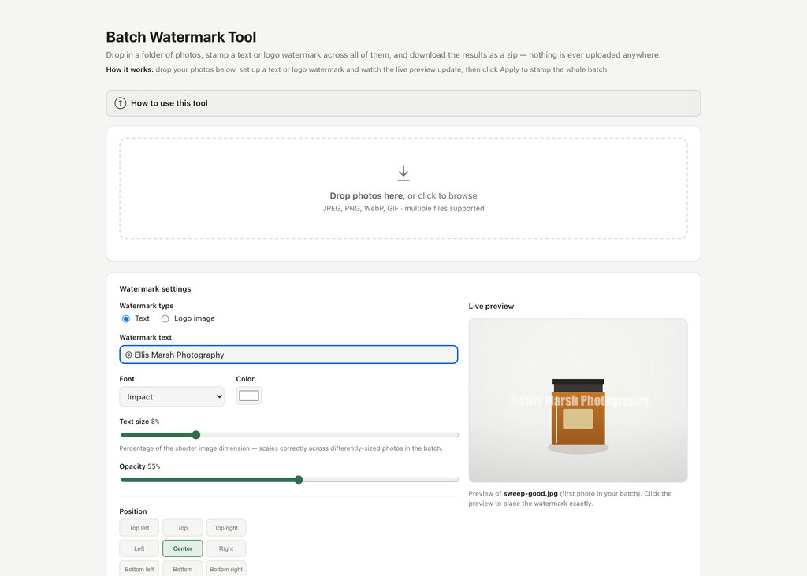Click the download arrow icon in drop zone
Screen dimensions: 807x576
[x=403, y=173]
